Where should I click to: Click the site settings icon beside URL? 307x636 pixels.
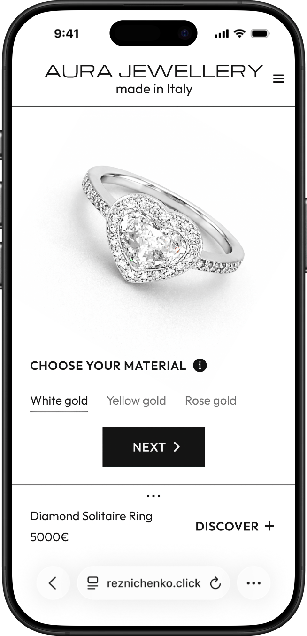[93, 583]
